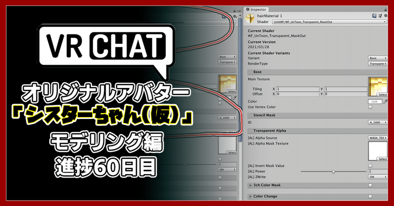Expand the 3ch Color Mask section

click(x=250, y=185)
